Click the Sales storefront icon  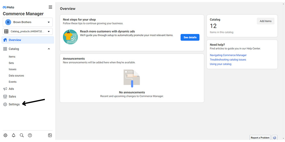pos(5,96)
